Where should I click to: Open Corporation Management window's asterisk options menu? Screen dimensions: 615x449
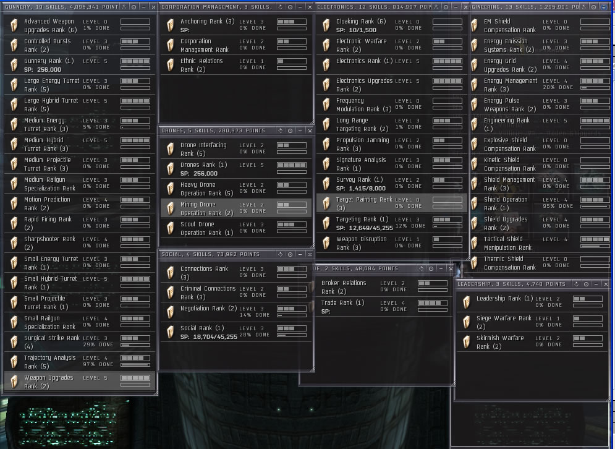[281, 7]
